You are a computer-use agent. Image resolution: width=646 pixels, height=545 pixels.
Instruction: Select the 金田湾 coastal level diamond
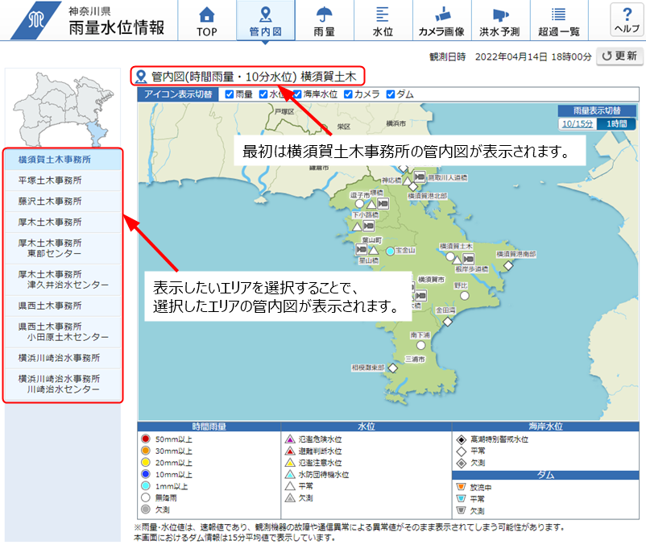click(x=448, y=322)
